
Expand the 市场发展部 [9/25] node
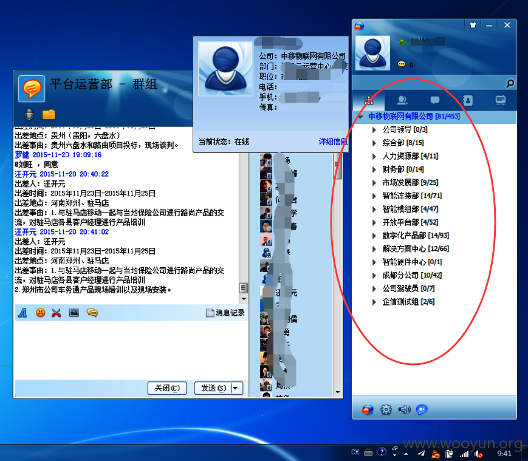tap(374, 183)
